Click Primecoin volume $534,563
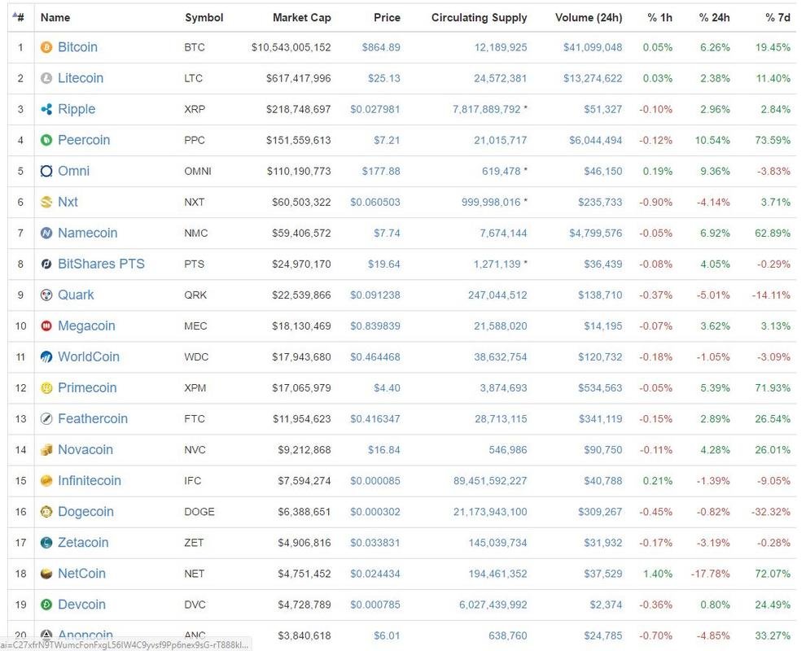This screenshot has height=651, width=806. (x=600, y=388)
